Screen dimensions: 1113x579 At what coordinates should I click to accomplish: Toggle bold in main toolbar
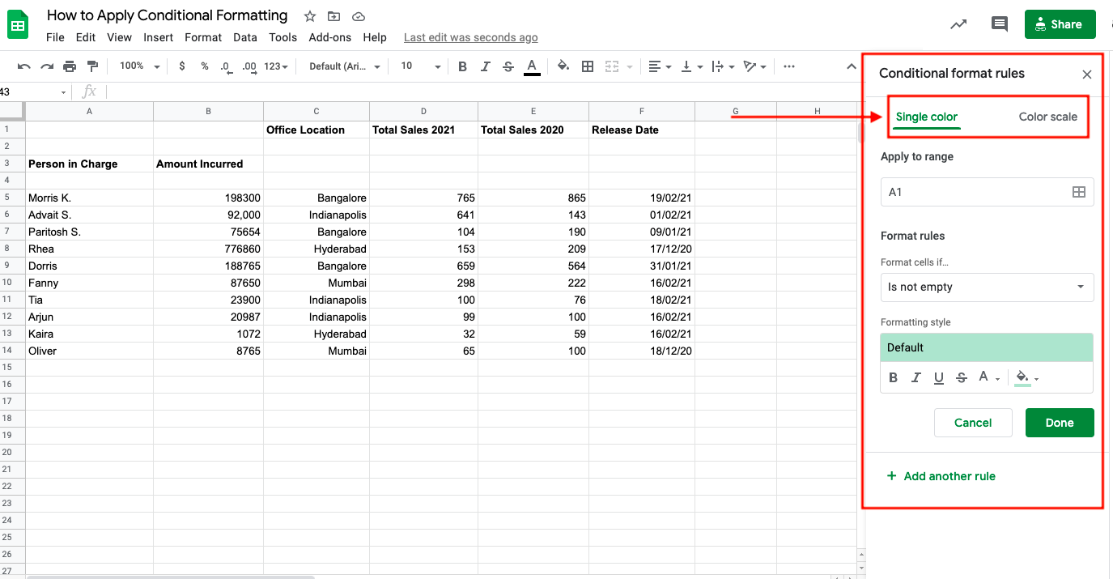click(462, 66)
